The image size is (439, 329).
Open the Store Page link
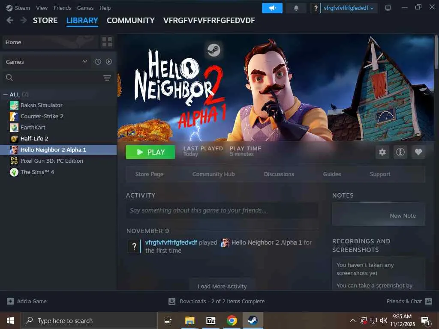pyautogui.click(x=149, y=174)
